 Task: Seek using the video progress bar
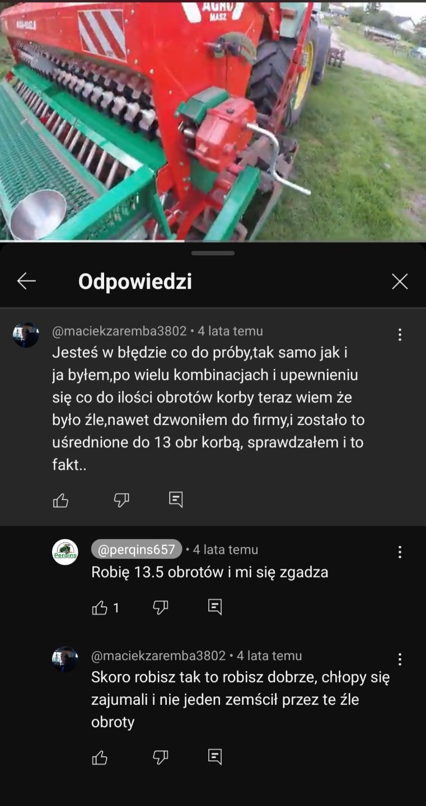click(x=213, y=241)
